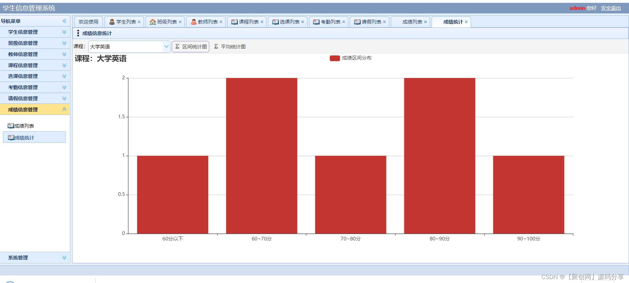This screenshot has width=629, height=283.
Task: Expand the 请假信息管理 section
Action: coord(64,99)
